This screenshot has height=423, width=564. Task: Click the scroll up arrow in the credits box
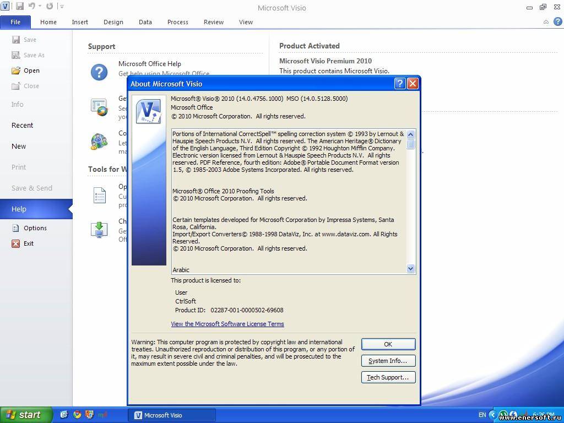410,134
